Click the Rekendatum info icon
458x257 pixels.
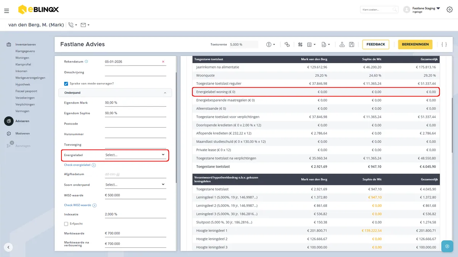click(x=86, y=61)
